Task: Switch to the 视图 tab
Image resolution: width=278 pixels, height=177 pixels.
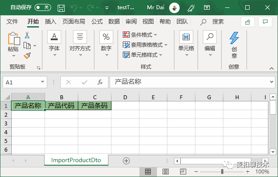Action: pos(148,22)
